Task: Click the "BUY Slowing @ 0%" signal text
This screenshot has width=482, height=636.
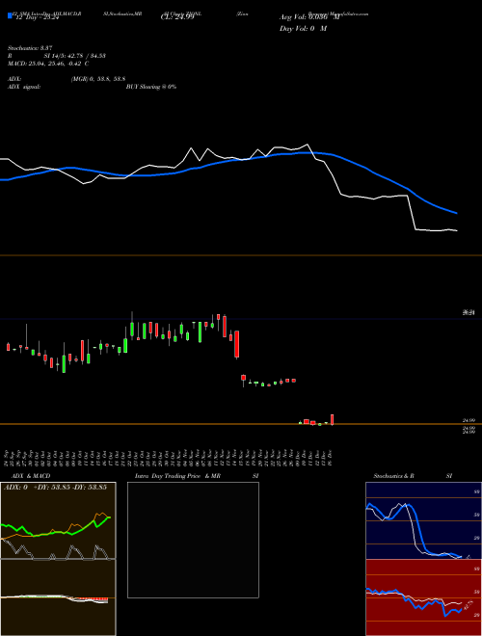Action: [x=151, y=87]
